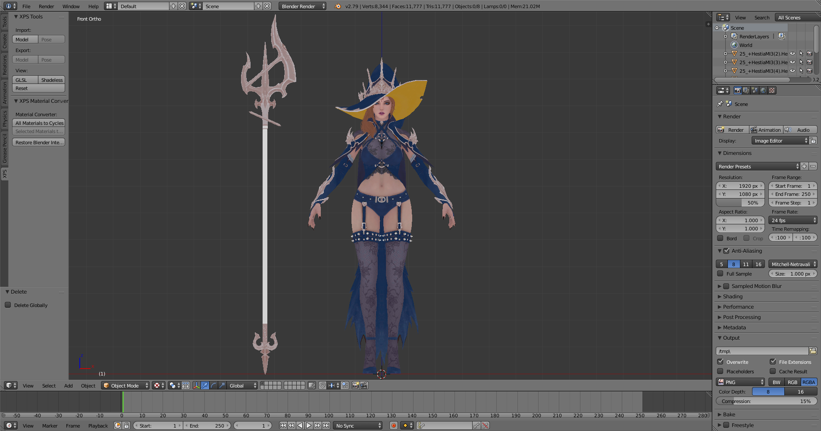Open the 3D manipulator toggle icon
This screenshot has width=821, height=431.
pos(196,385)
